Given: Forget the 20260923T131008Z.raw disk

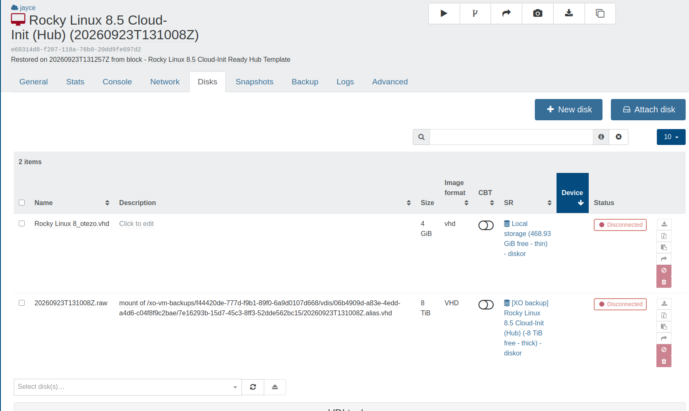Looking at the screenshot, I should pyautogui.click(x=664, y=350).
